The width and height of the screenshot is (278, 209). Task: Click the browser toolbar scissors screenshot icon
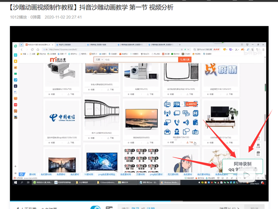(236, 50)
